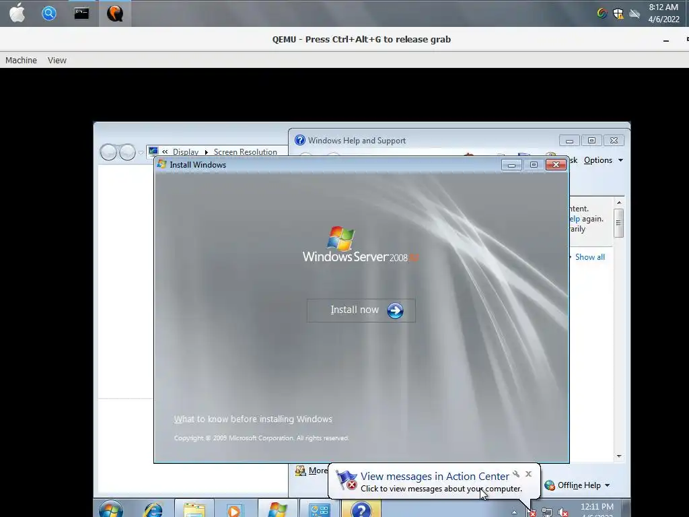Close the Action Center notification balloon
Viewport: 689px width, 517px height.
click(529, 474)
